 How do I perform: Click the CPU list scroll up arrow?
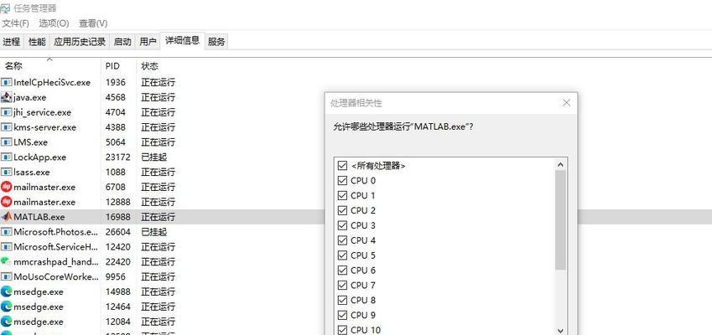tap(560, 166)
